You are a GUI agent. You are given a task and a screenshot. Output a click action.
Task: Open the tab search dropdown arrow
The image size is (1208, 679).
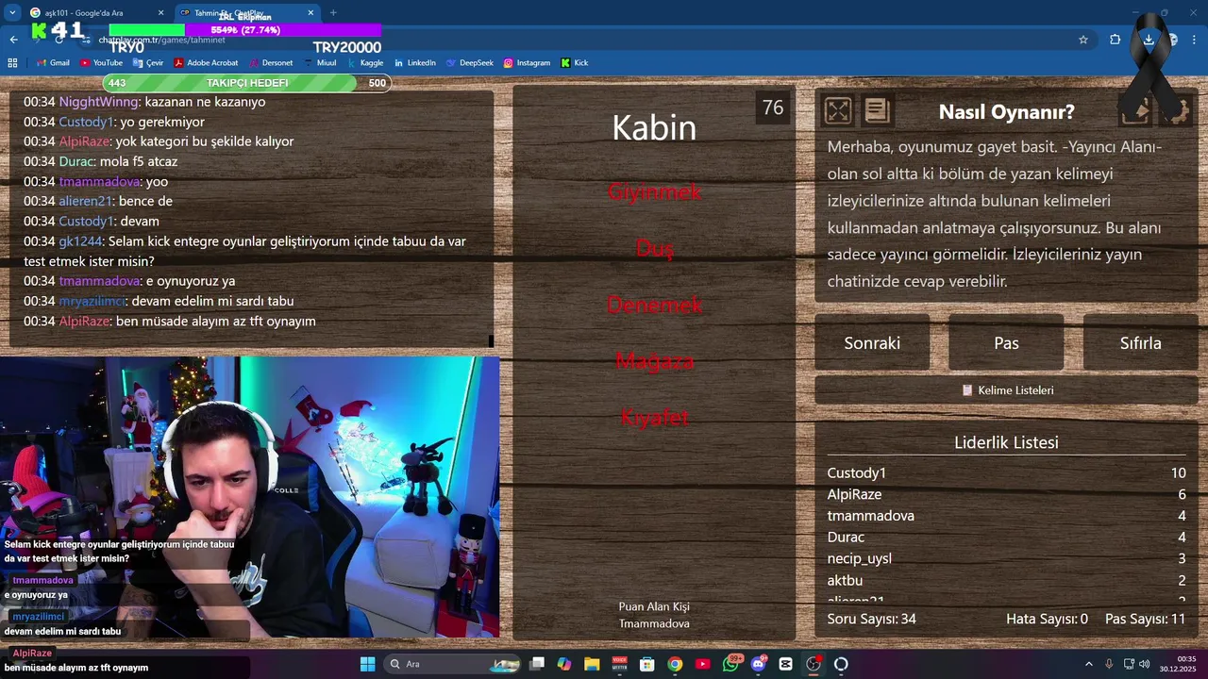coord(12,12)
